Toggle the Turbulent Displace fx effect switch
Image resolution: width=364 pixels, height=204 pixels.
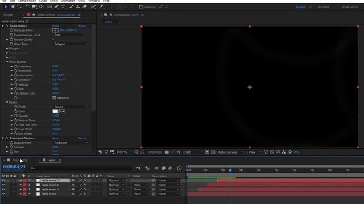click(7, 138)
